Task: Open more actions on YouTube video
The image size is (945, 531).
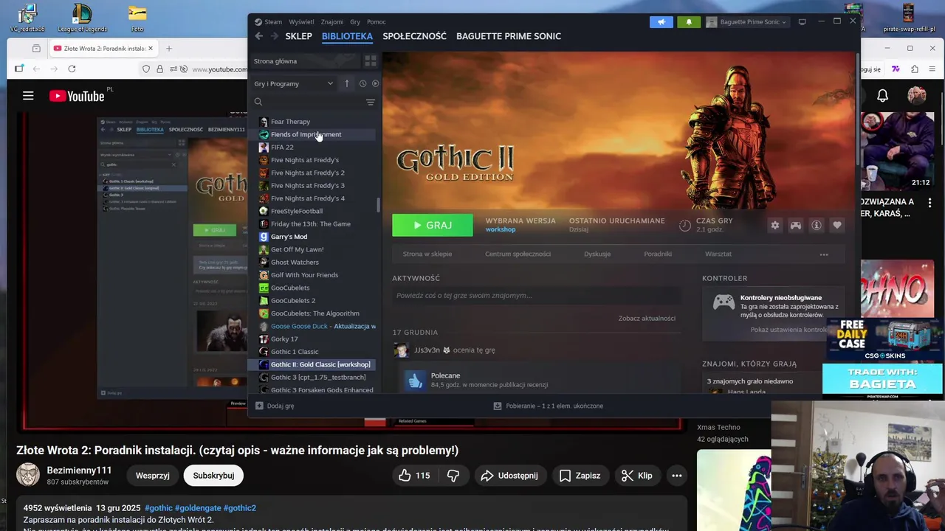Action: pyautogui.click(x=676, y=476)
